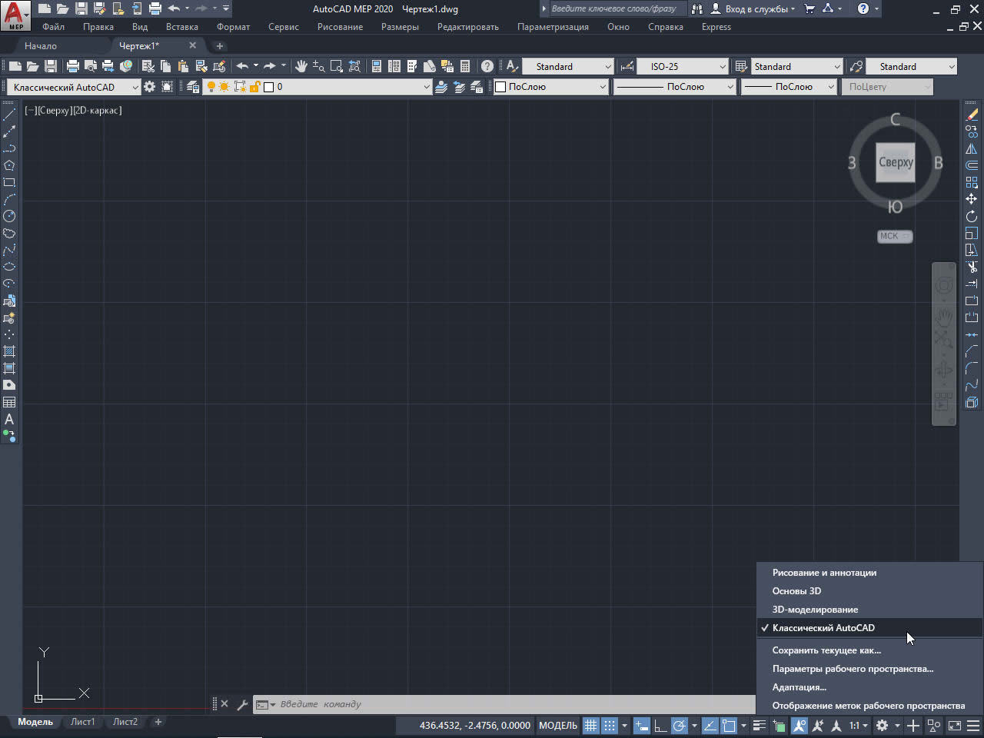
Task: Click the wrench icon on command line
Action: [242, 704]
